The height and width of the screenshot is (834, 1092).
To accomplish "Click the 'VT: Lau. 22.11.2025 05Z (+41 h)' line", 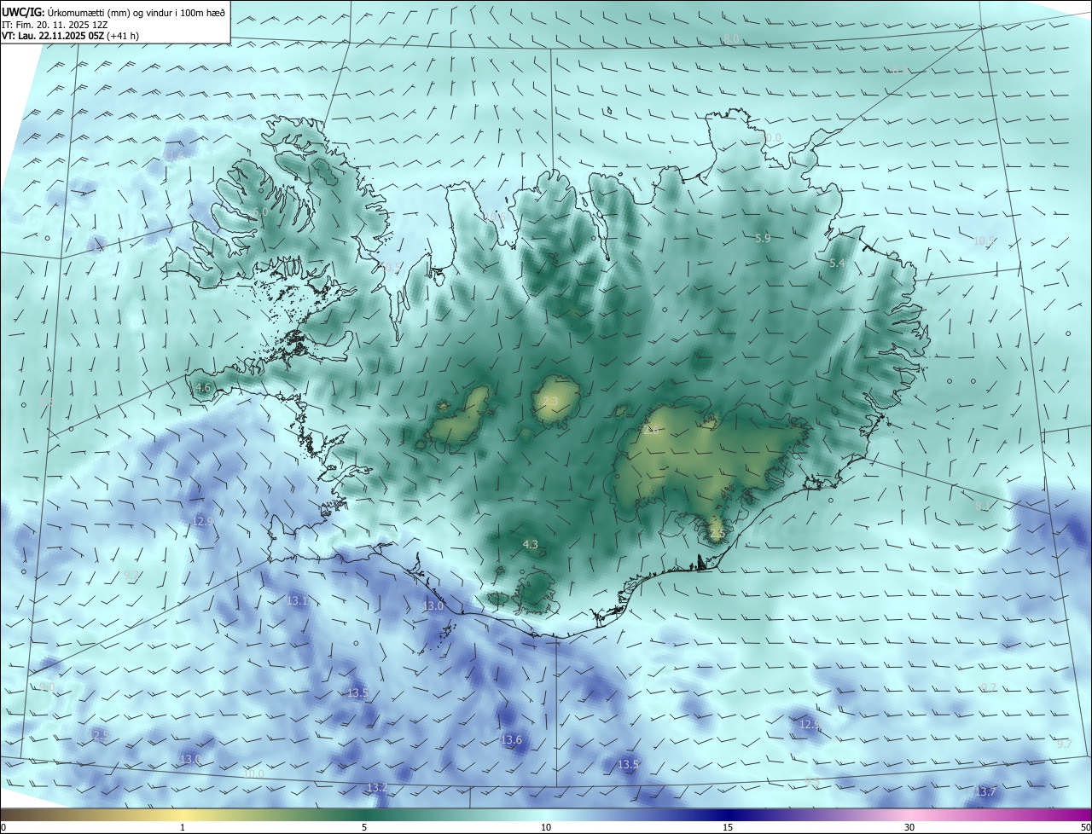I will pyautogui.click(x=71, y=36).
